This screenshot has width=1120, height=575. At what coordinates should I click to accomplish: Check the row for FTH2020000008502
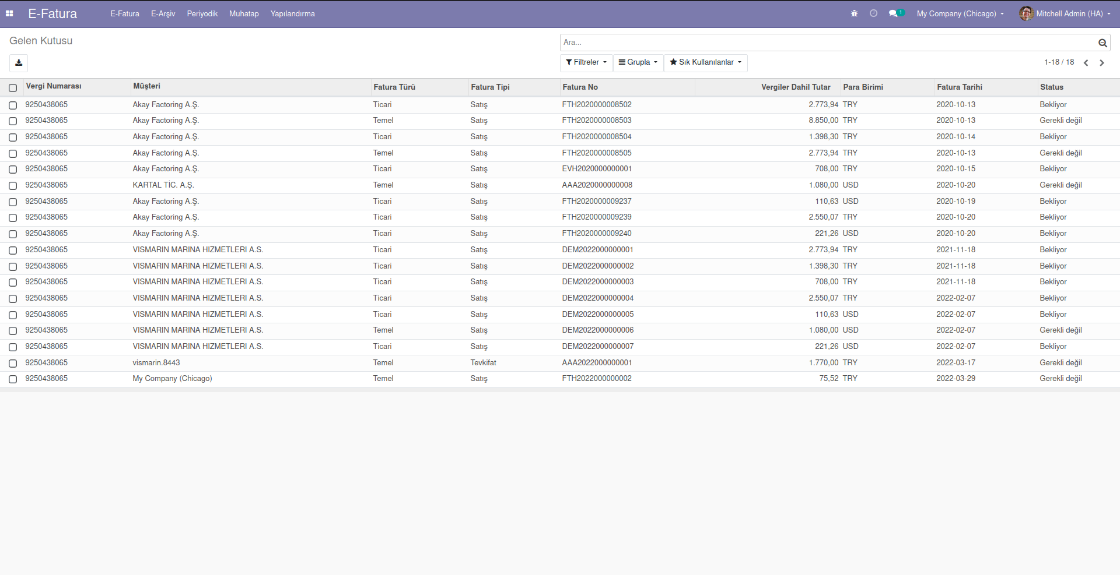click(13, 105)
